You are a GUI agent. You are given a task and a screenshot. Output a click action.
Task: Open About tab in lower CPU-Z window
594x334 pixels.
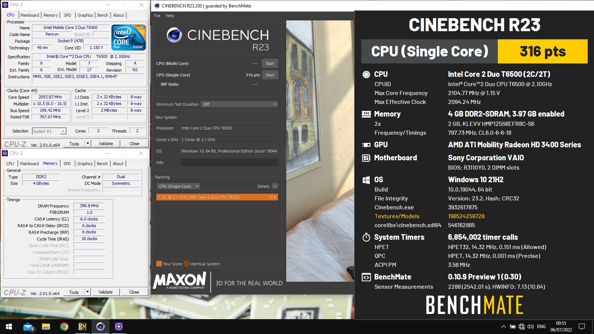tap(118, 164)
